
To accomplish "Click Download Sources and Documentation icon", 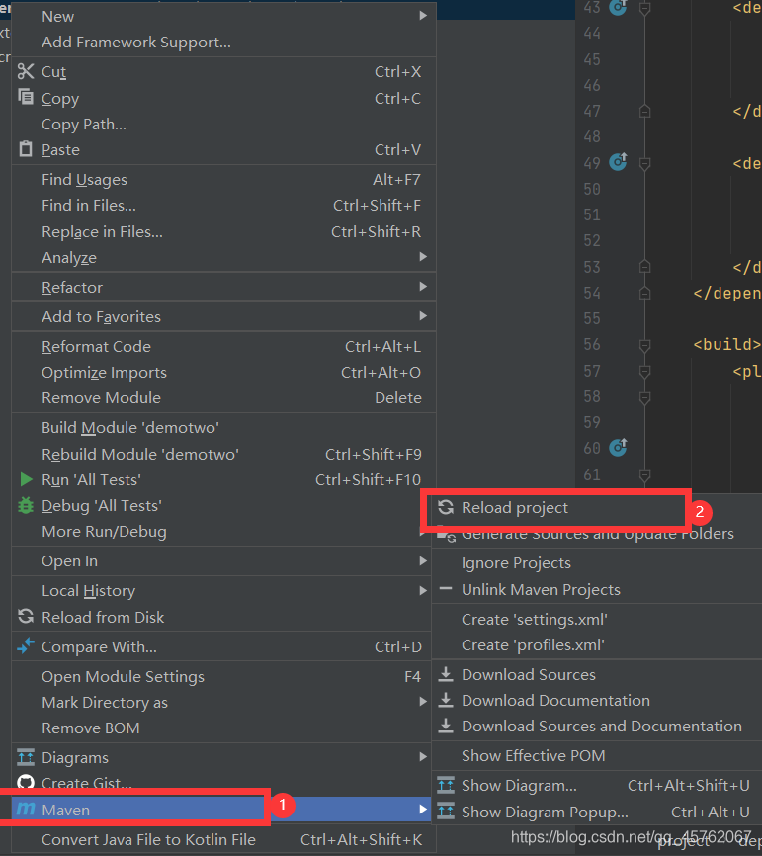I will pos(446,726).
